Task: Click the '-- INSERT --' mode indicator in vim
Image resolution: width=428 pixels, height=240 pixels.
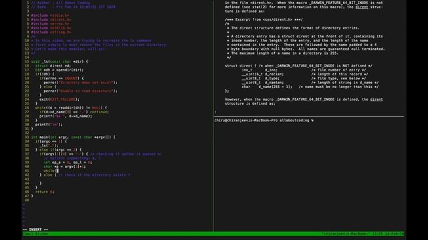Action: [35, 229]
